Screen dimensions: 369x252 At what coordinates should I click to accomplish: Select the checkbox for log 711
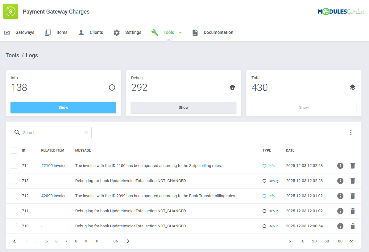tap(14, 211)
